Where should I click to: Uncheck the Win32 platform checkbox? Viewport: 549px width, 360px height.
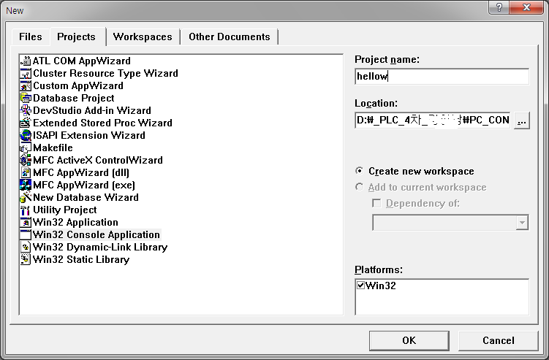coord(360,285)
